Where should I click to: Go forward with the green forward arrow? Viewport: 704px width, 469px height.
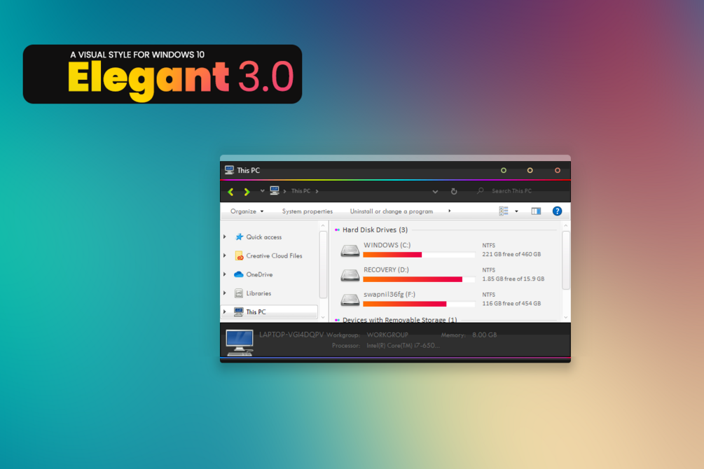pyautogui.click(x=247, y=192)
